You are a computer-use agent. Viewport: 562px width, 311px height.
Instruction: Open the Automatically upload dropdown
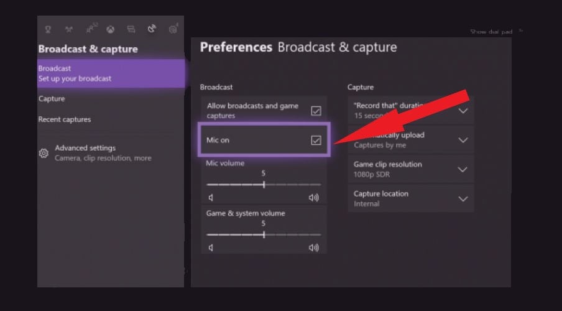coord(463,140)
